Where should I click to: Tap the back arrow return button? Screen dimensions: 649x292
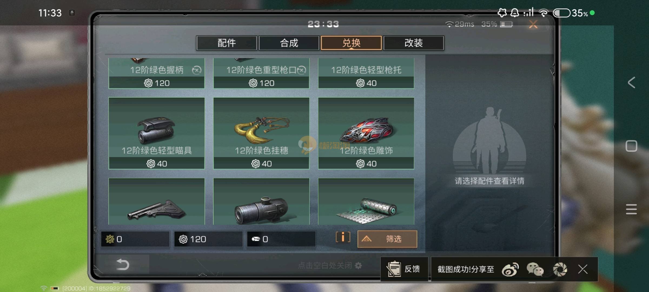click(x=122, y=264)
